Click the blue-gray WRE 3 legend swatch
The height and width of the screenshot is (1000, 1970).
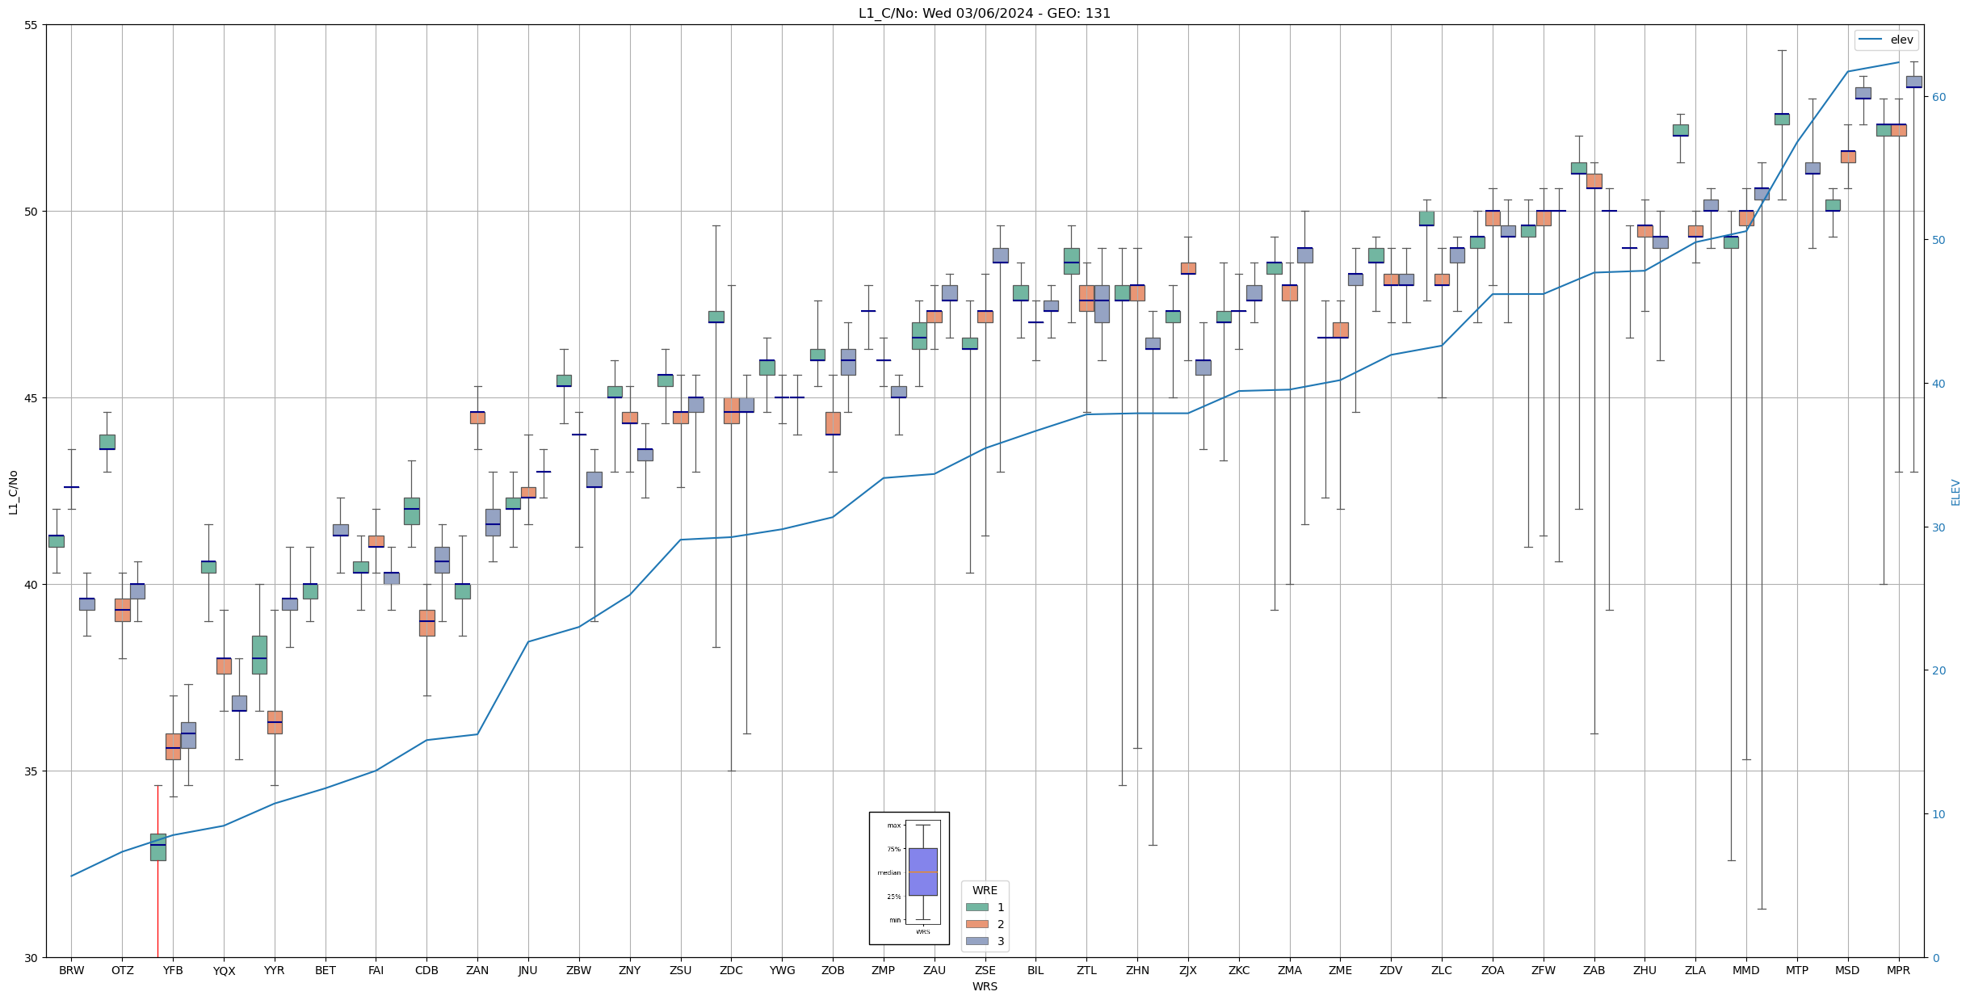[x=977, y=941]
